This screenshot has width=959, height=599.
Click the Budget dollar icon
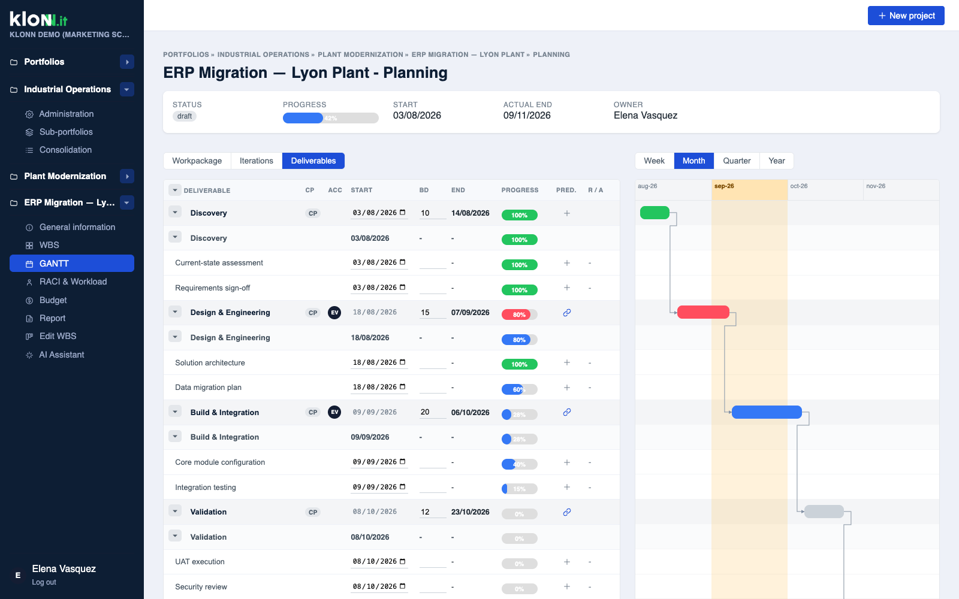coord(29,300)
